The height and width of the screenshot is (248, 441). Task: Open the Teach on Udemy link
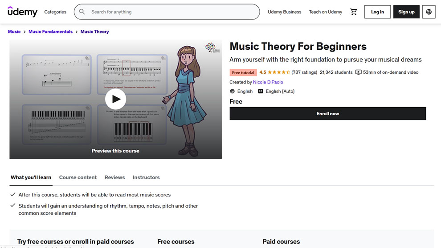[x=326, y=12]
